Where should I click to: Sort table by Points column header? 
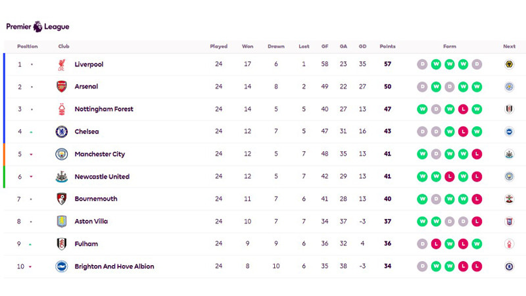[x=387, y=46]
